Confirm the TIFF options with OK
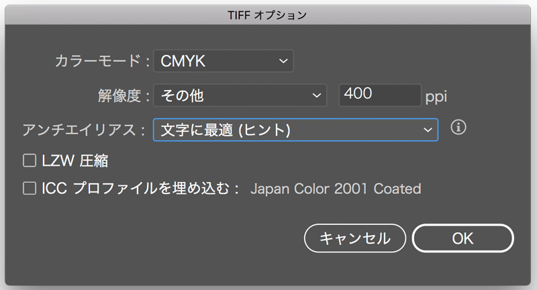The width and height of the screenshot is (537, 290). tap(462, 238)
